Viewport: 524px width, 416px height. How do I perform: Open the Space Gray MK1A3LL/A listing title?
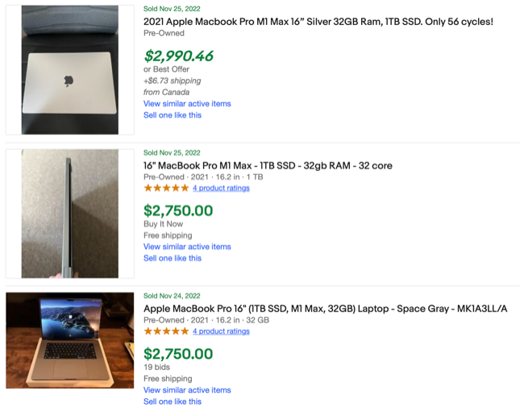325,309
